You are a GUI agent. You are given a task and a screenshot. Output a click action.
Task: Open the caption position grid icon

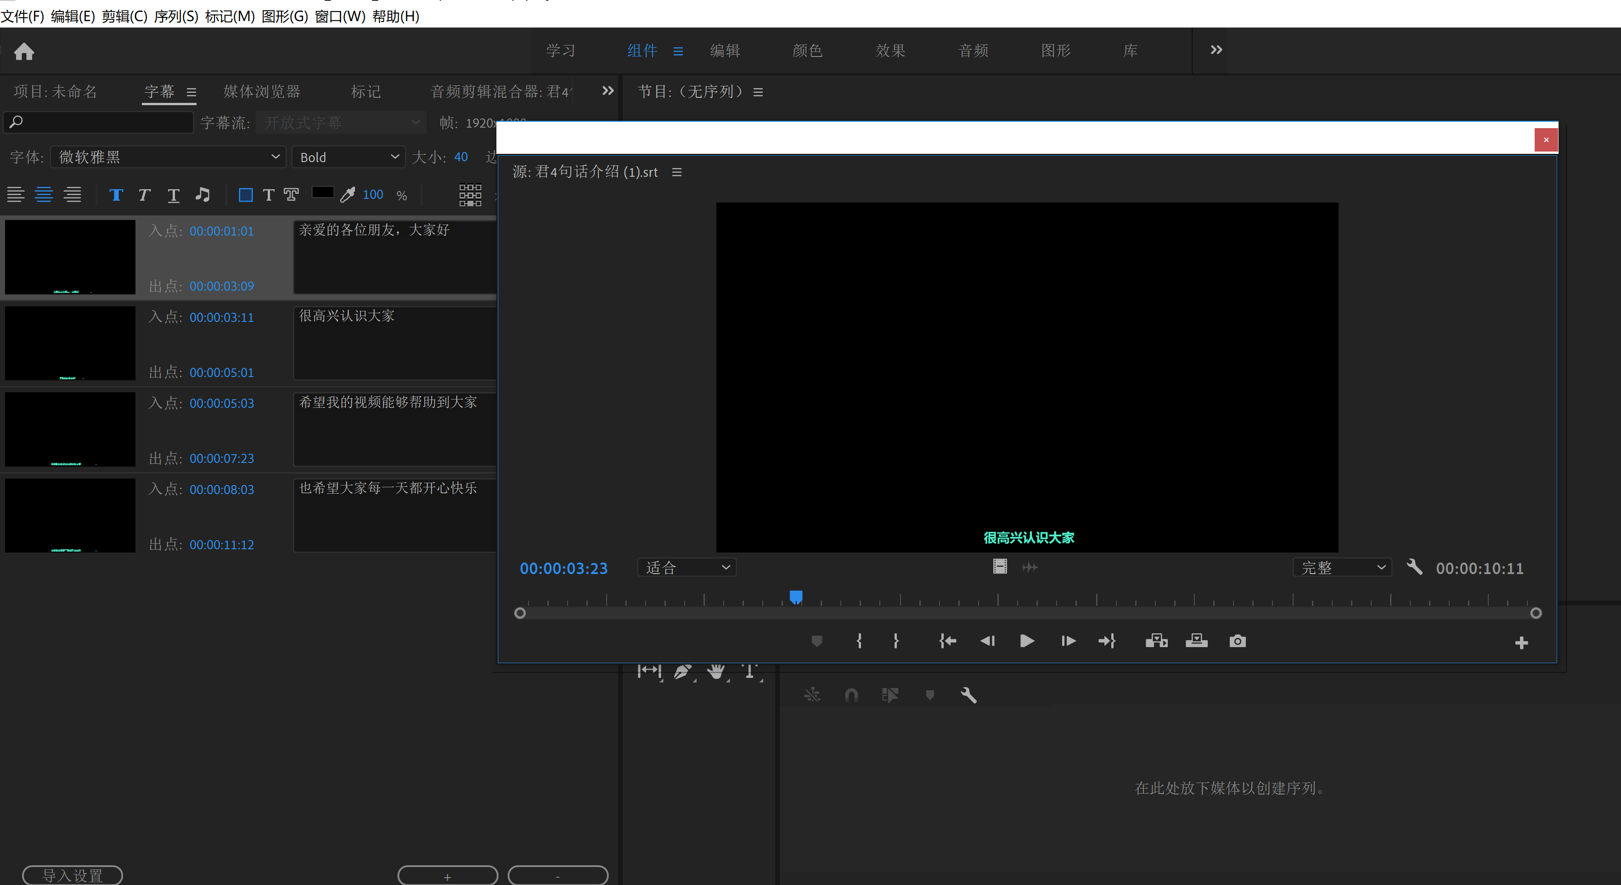point(470,195)
